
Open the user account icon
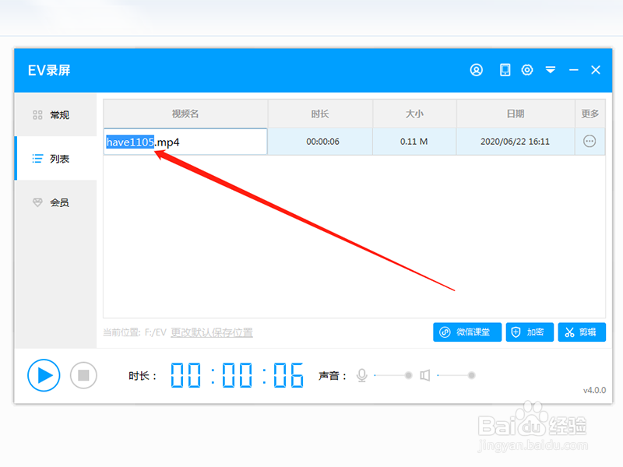click(477, 70)
